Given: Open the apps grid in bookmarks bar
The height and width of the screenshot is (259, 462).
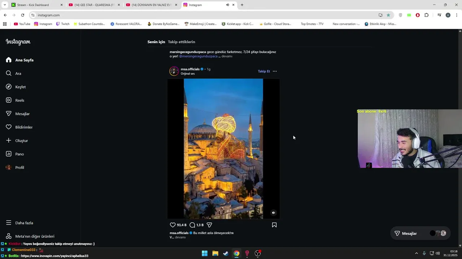Looking at the screenshot, I should tap(5, 24).
